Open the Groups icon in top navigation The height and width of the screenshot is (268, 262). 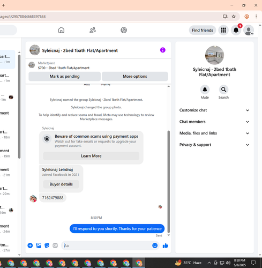click(124, 30)
